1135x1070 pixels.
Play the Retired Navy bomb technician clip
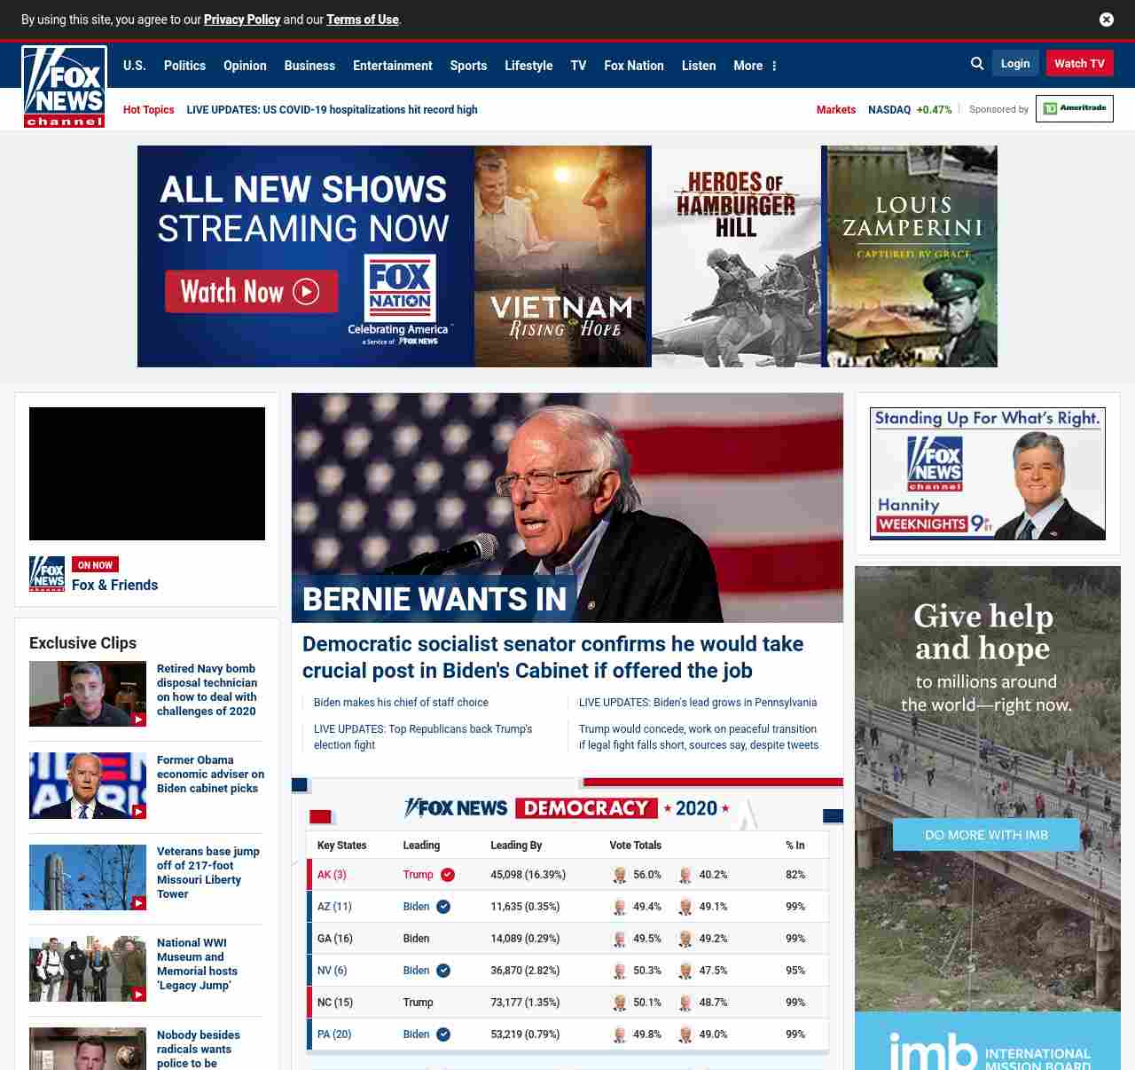tap(88, 694)
